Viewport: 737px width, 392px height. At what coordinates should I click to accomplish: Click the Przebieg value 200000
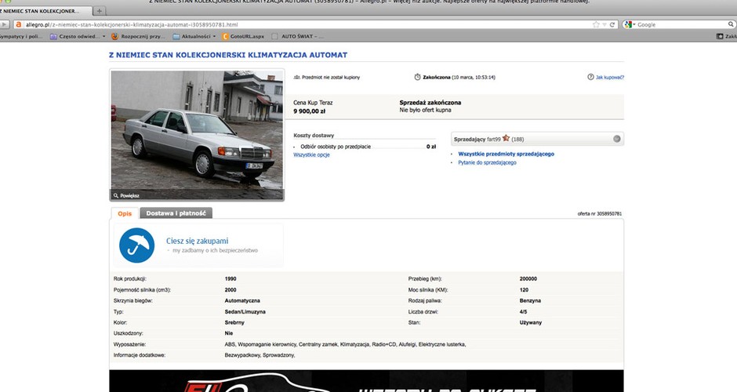(x=528, y=279)
